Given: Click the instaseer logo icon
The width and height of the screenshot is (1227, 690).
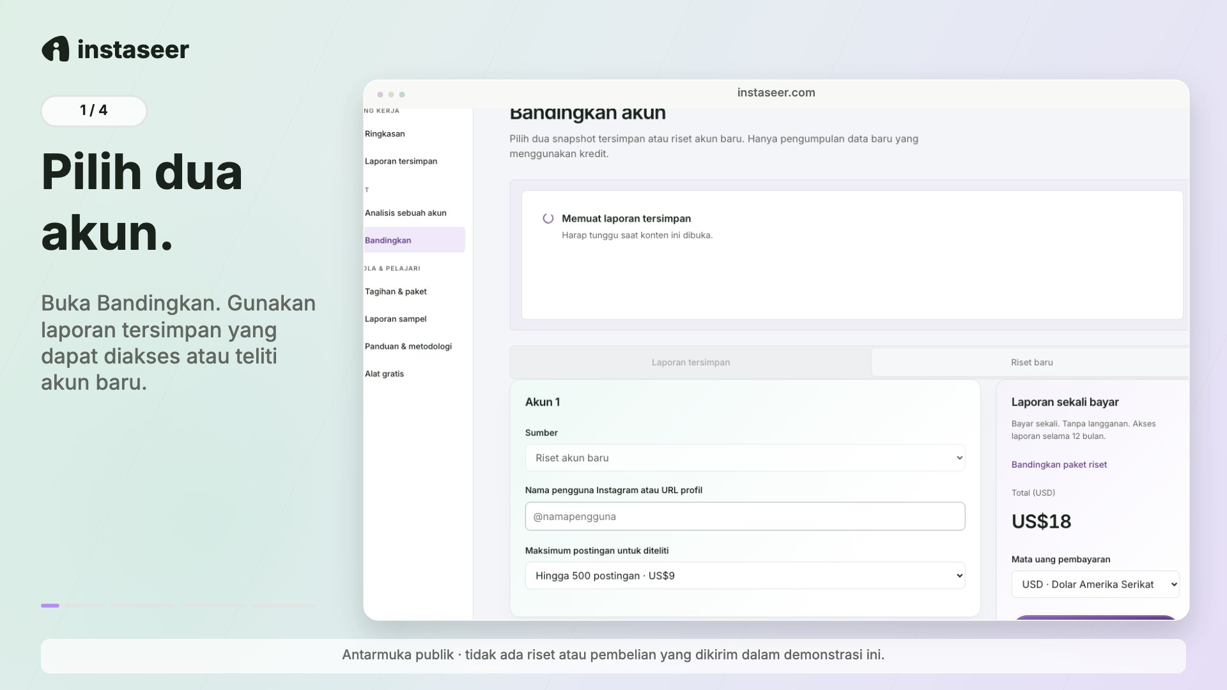Looking at the screenshot, I should (56, 49).
